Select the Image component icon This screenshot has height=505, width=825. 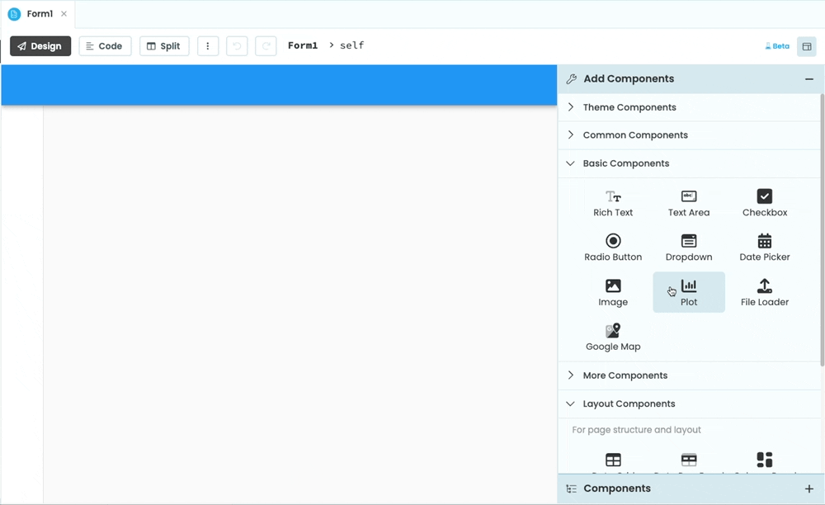[x=613, y=292]
